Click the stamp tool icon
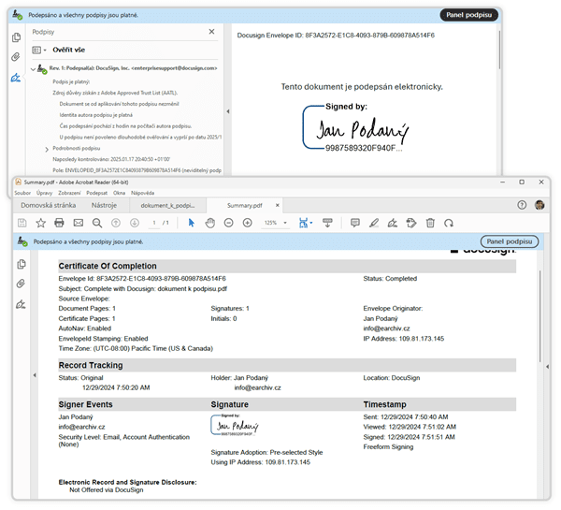The image size is (561, 510). point(411,223)
